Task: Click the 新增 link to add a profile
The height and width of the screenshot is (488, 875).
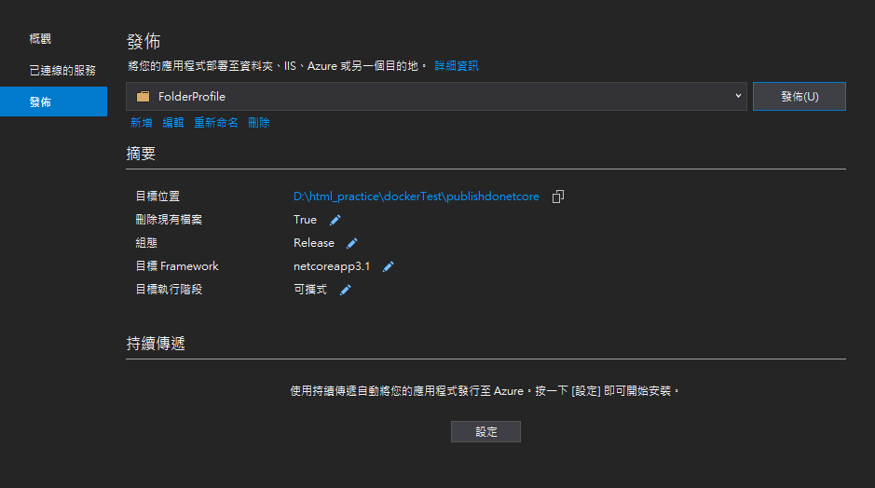Action: pyautogui.click(x=141, y=123)
